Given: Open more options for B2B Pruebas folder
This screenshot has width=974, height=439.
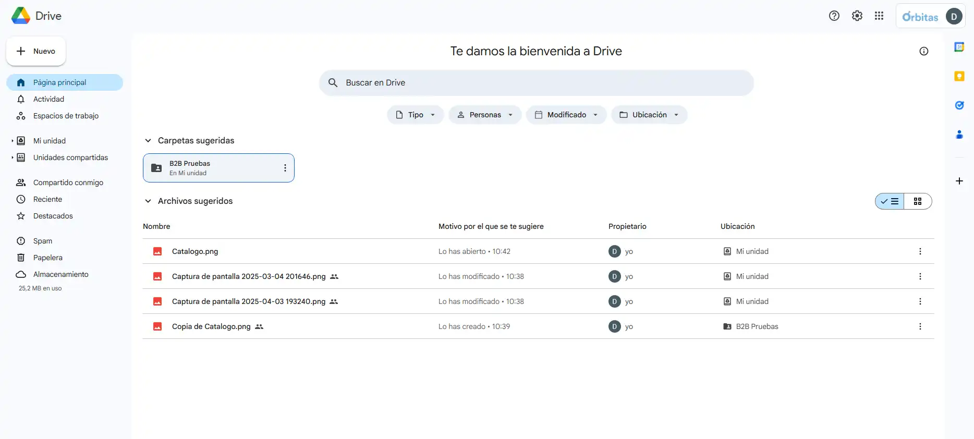Looking at the screenshot, I should 285,168.
